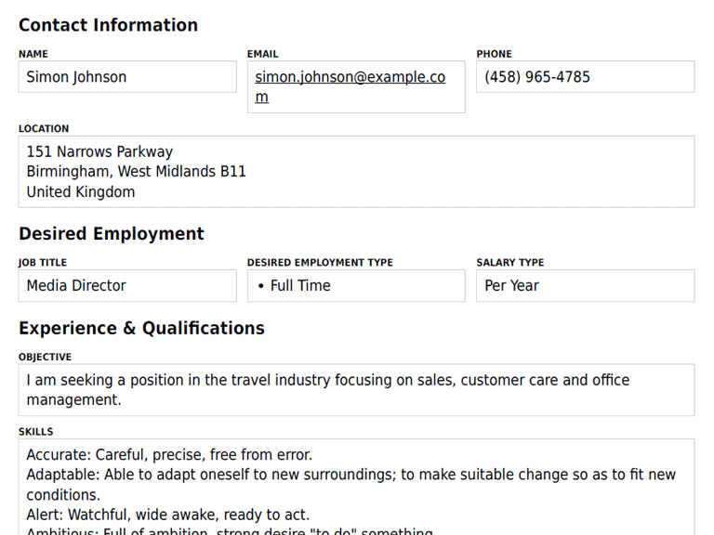Click the SALARY TYPE label
714x535 pixels.
click(x=510, y=263)
